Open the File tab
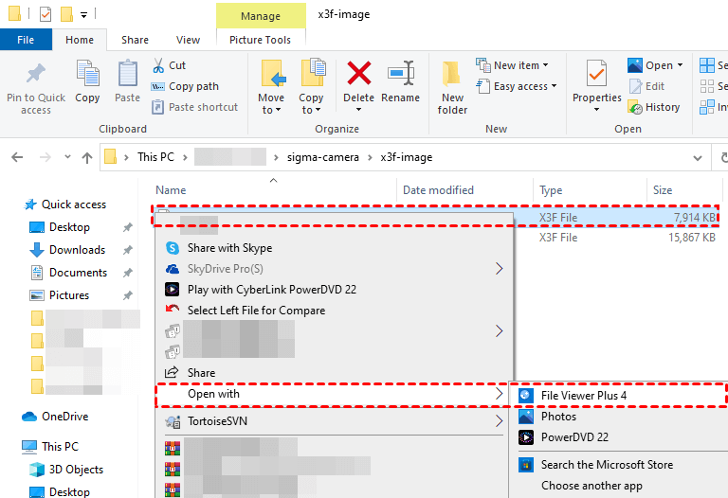 click(26, 40)
